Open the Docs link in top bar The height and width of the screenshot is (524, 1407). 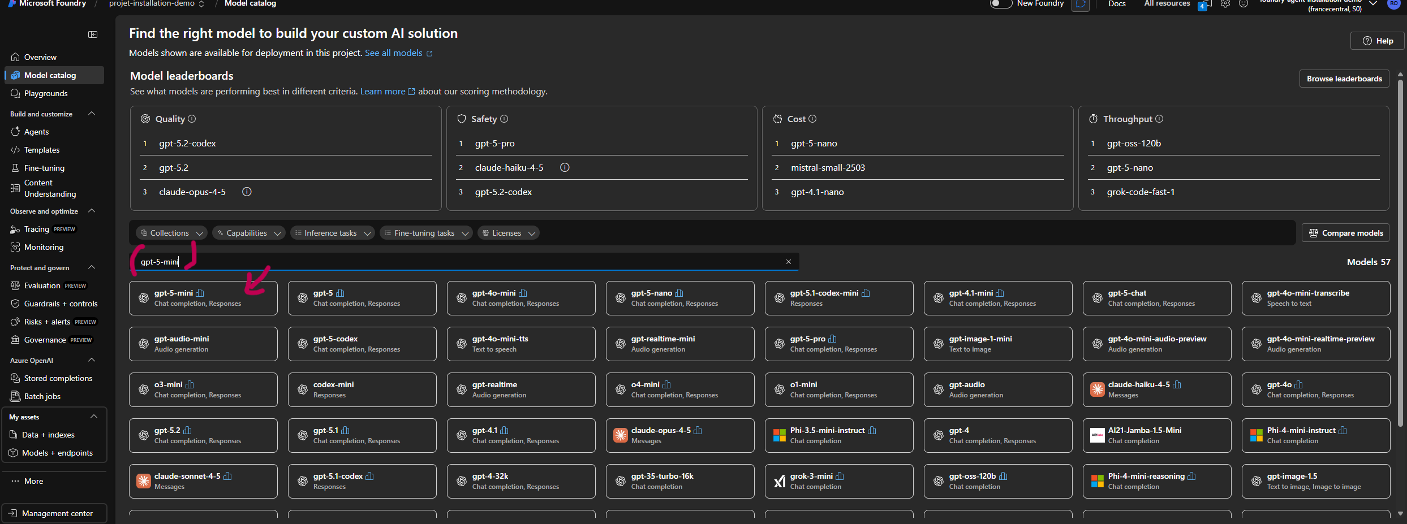1117,3
